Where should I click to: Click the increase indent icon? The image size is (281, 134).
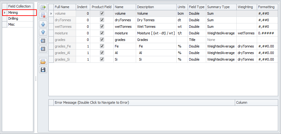click(43, 41)
